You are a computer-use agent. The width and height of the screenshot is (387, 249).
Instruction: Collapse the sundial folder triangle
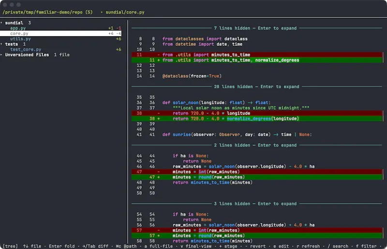[1, 23]
